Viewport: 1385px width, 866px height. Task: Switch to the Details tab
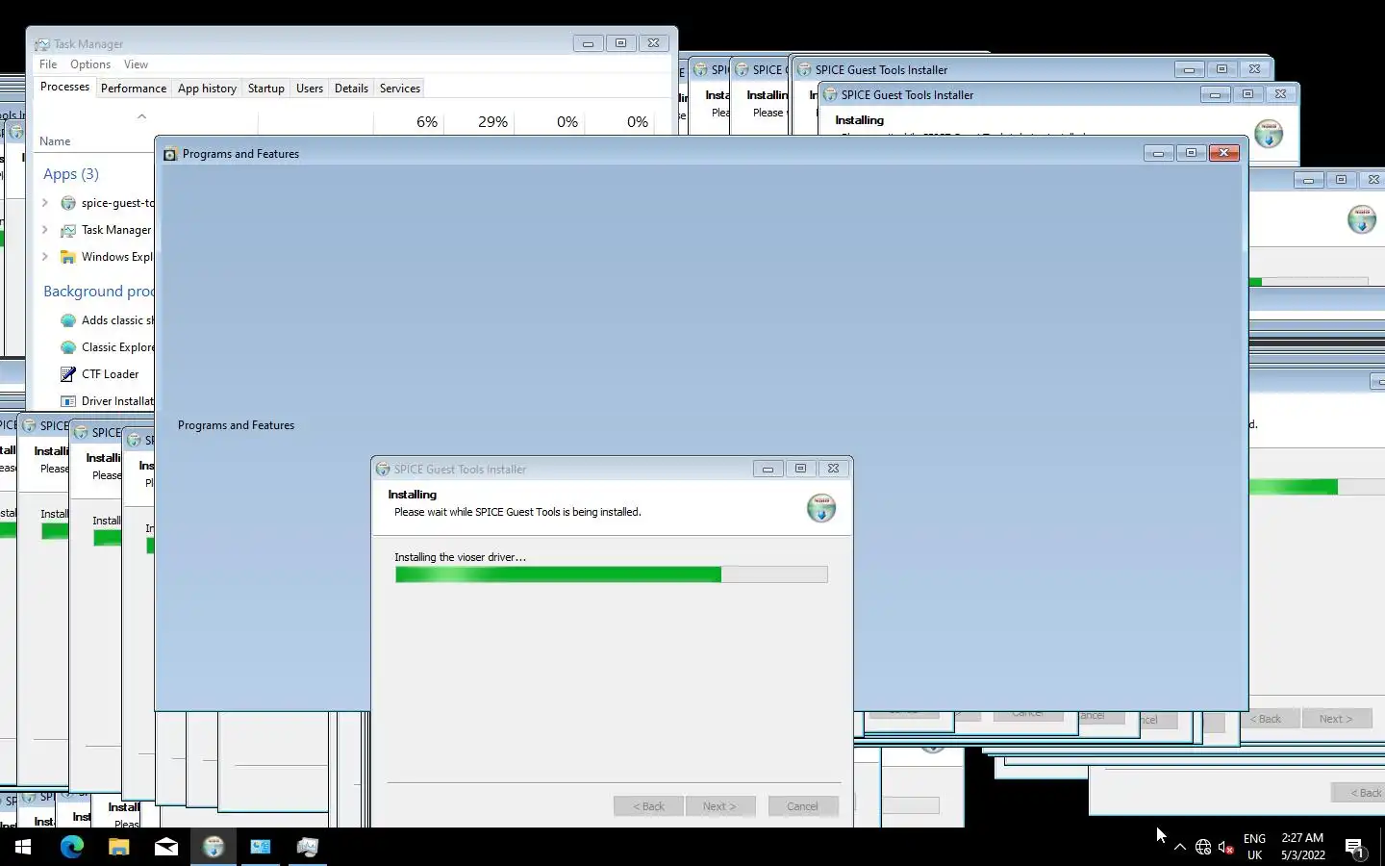(351, 88)
